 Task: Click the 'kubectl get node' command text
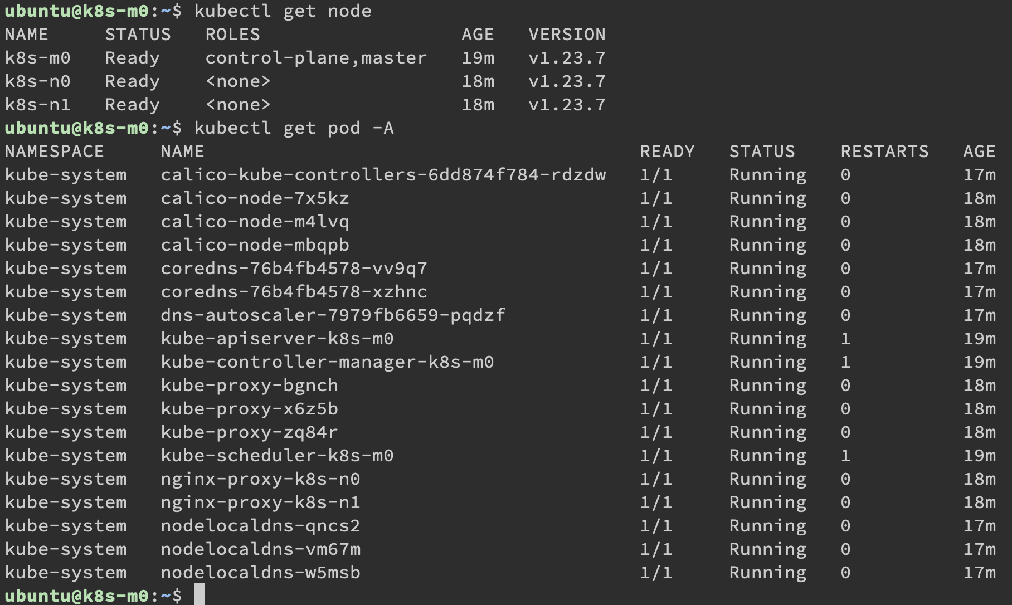283,11
